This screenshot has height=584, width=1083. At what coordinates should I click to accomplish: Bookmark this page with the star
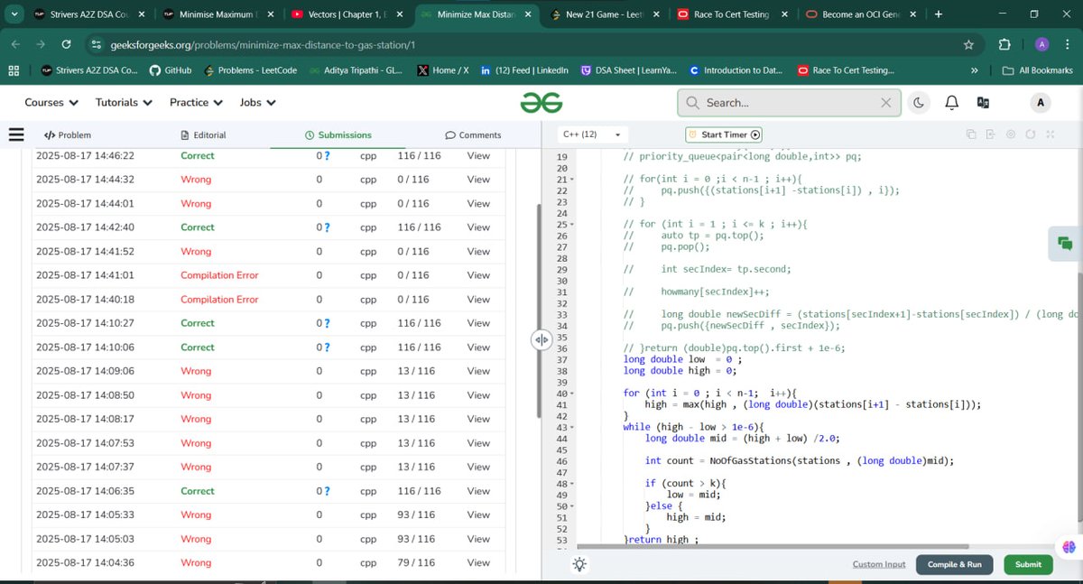968,44
